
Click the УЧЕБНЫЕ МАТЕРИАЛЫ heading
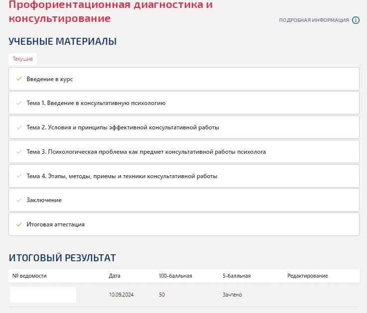pyautogui.click(x=62, y=41)
